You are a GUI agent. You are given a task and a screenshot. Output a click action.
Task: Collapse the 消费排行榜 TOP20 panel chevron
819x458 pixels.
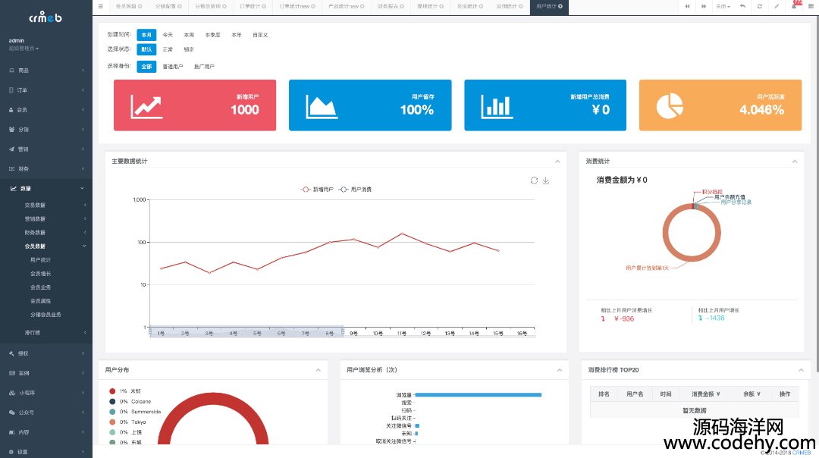pos(802,370)
